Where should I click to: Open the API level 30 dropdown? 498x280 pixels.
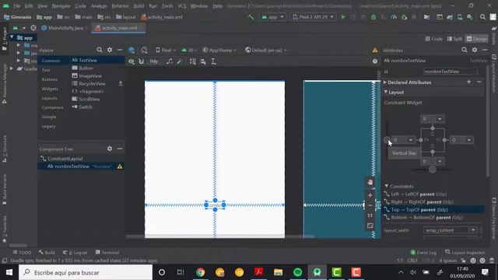189,50
